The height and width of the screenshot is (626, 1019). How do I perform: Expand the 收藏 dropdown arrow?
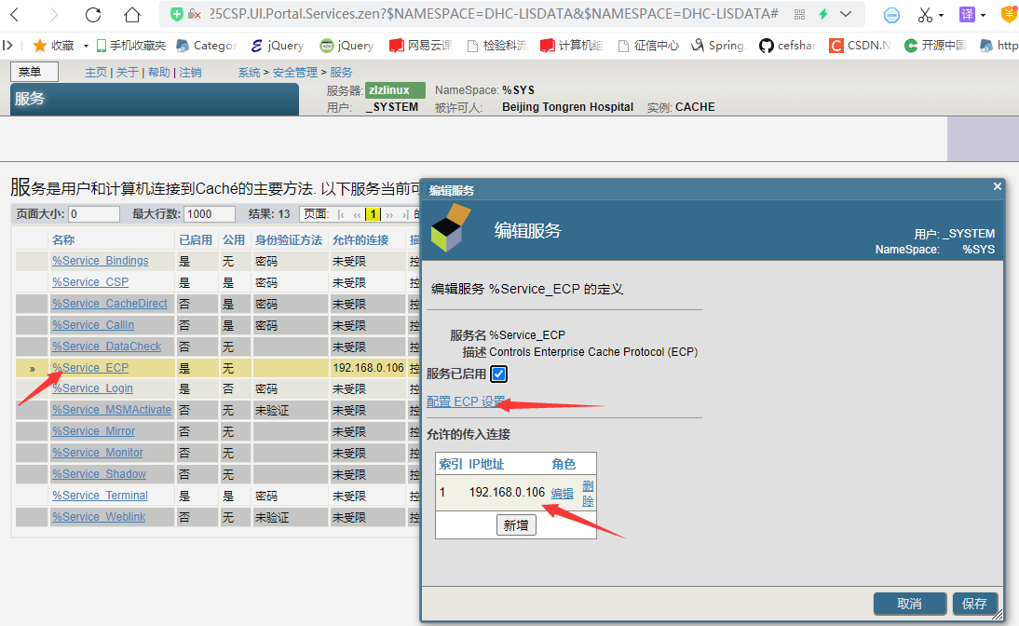pos(86,47)
